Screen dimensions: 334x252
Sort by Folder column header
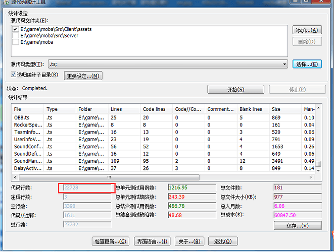[92, 109]
